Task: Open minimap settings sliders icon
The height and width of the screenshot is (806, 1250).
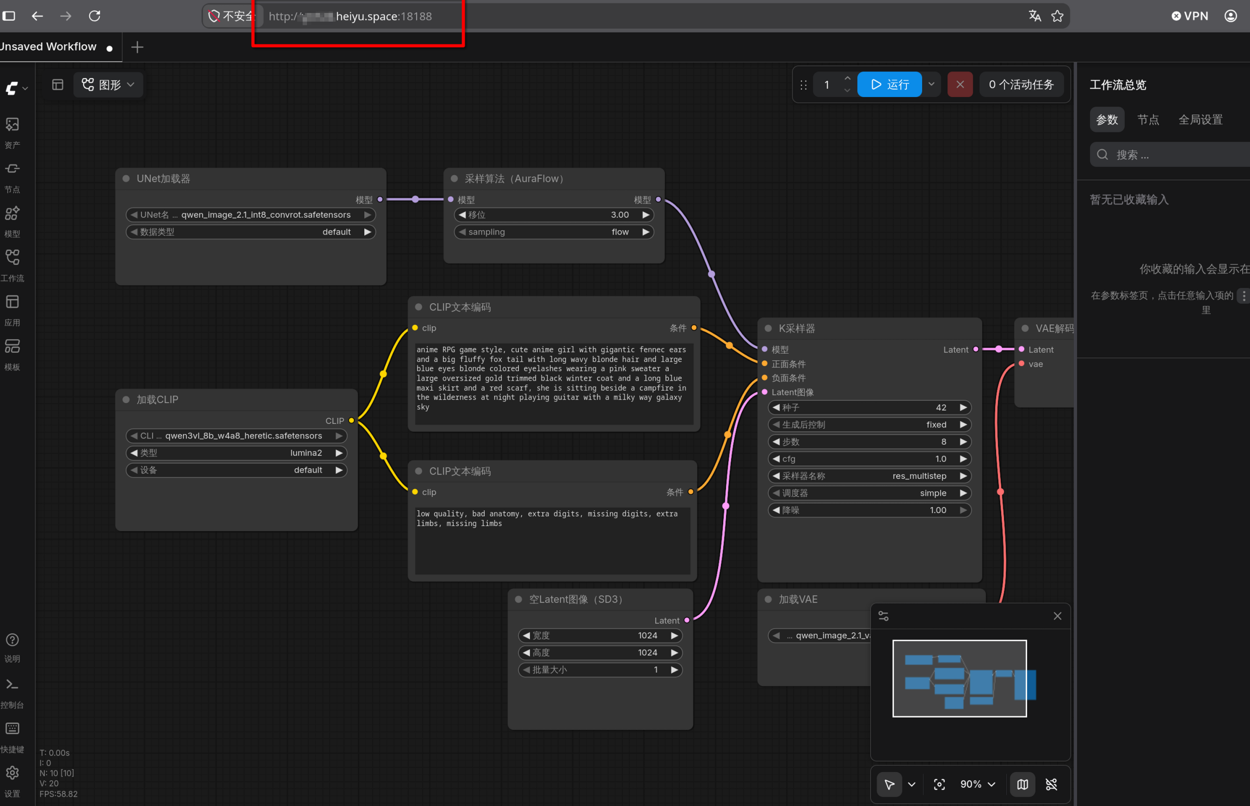Action: 884,616
